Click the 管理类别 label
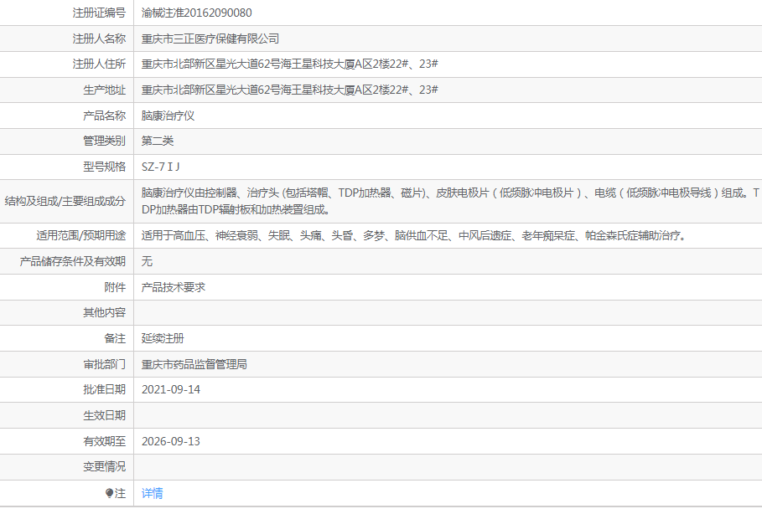 coord(105,141)
